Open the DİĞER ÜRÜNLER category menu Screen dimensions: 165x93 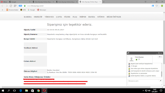(114, 17)
